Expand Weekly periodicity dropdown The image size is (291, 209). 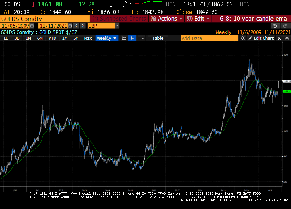[107, 38]
